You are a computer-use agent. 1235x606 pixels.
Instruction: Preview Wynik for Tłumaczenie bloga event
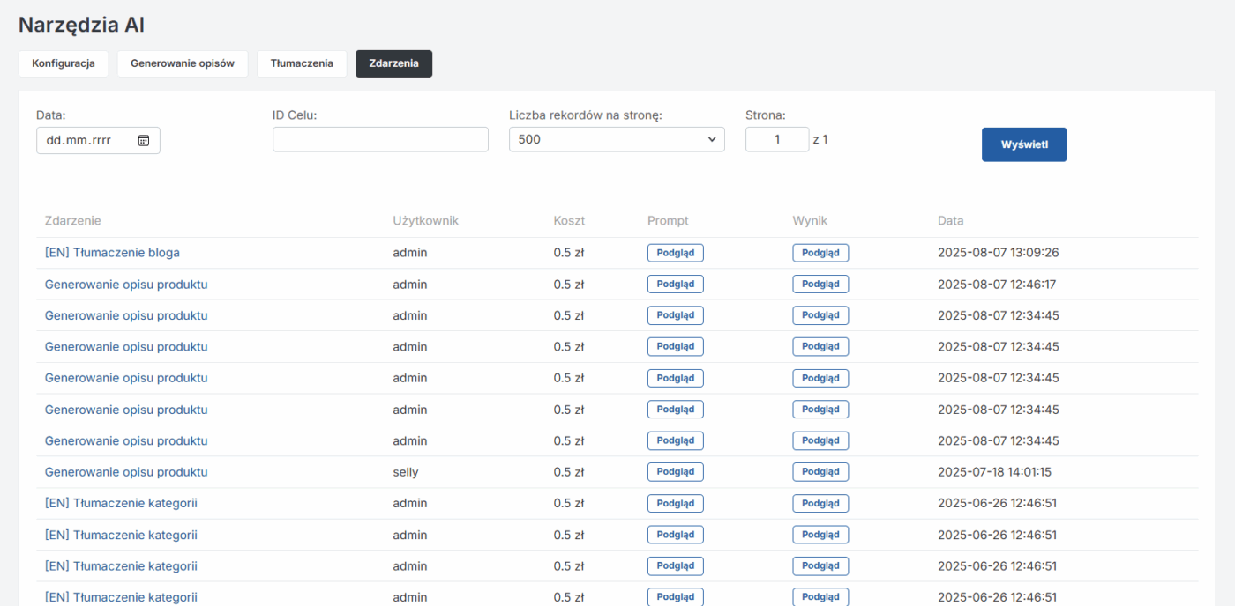click(x=820, y=253)
